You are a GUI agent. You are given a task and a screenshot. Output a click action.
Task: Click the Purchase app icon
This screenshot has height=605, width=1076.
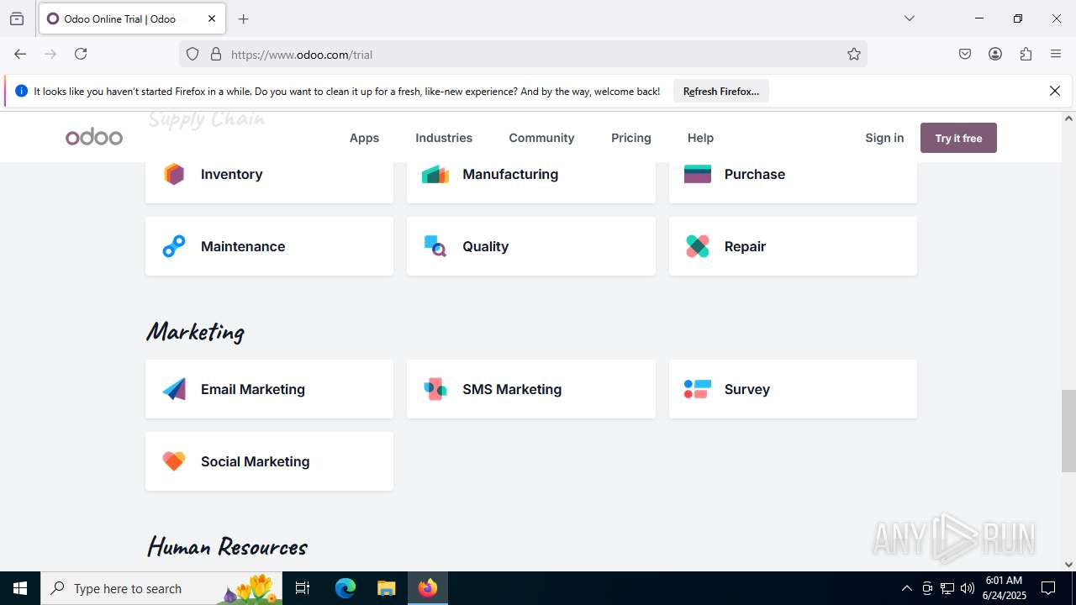click(698, 174)
